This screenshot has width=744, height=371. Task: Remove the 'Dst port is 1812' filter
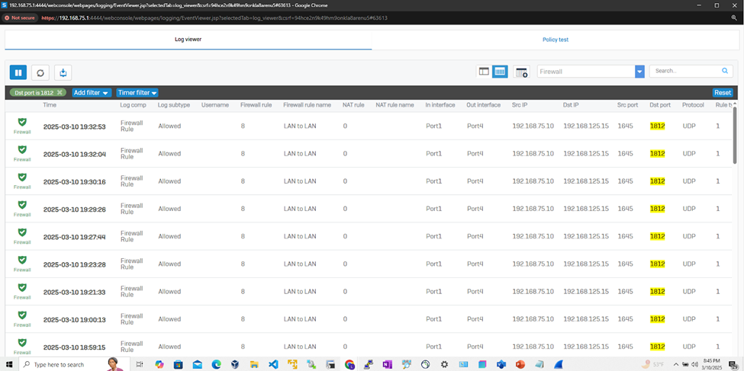(x=60, y=92)
